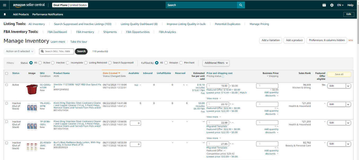Click the Amazon Seller Central logo
Viewport: 359px width, 160px height.
pos(29,5)
